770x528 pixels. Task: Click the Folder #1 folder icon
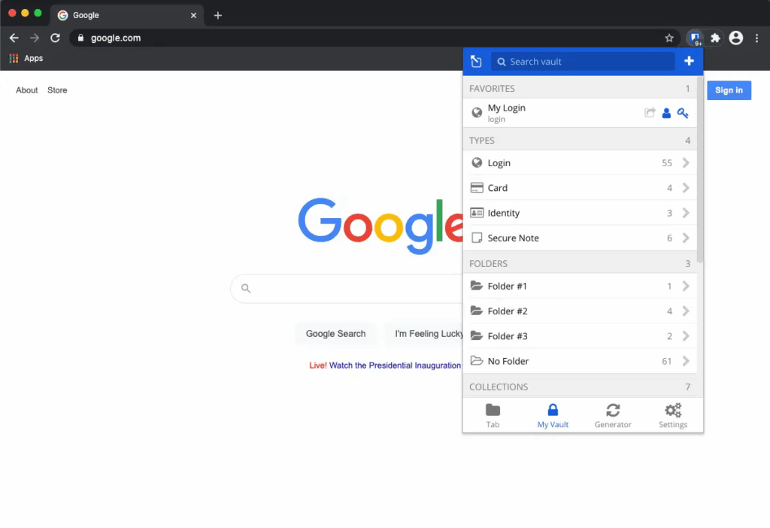click(476, 285)
